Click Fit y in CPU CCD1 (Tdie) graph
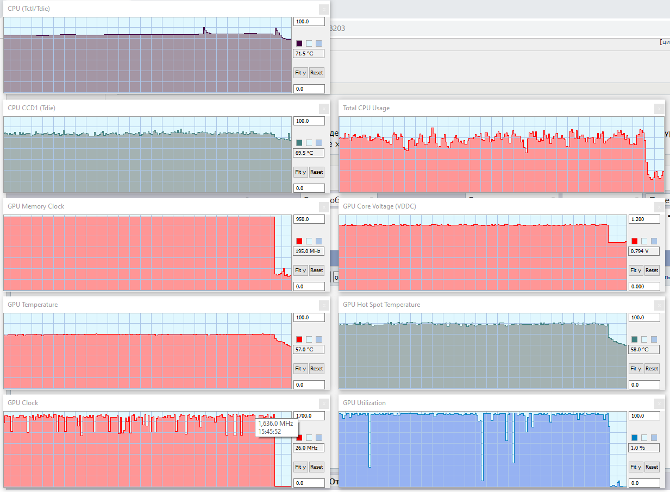The image size is (670, 492). point(300,172)
